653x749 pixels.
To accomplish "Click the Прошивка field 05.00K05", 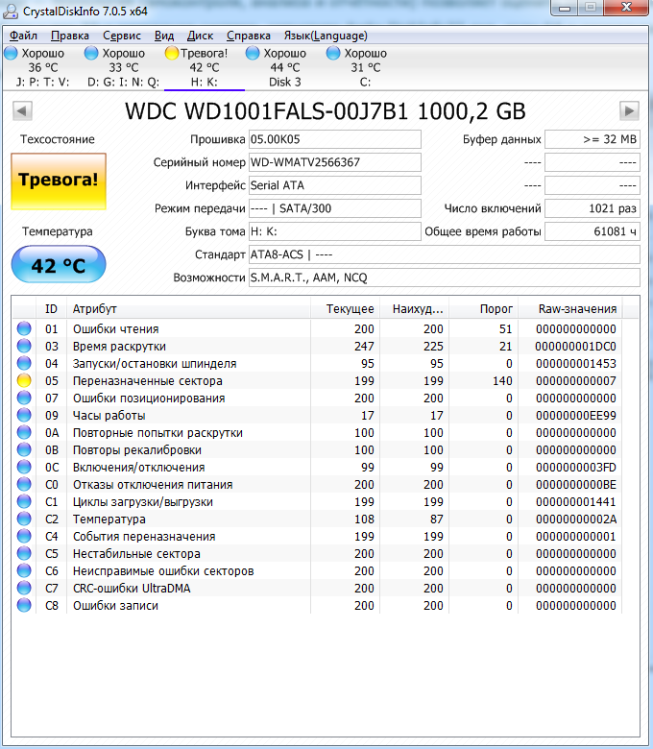I will 335,139.
